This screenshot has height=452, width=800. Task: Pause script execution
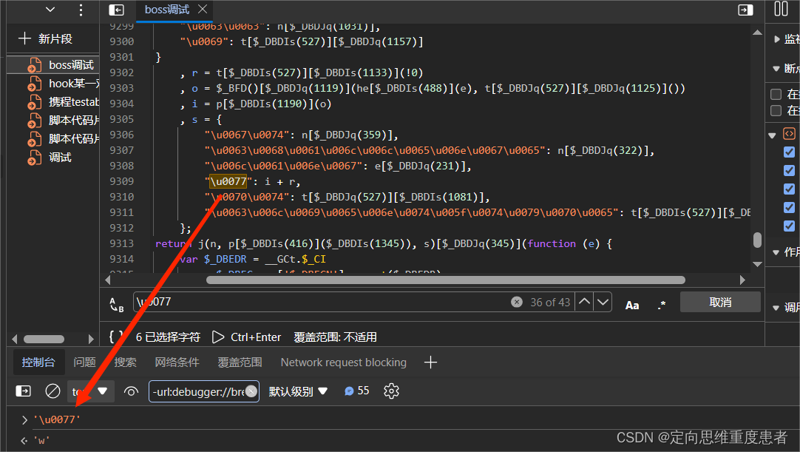(x=781, y=9)
